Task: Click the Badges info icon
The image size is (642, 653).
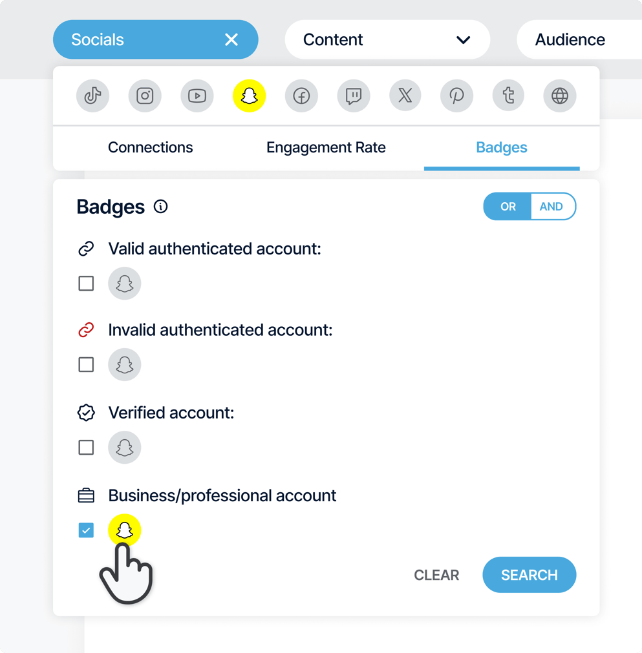Action: [x=160, y=207]
